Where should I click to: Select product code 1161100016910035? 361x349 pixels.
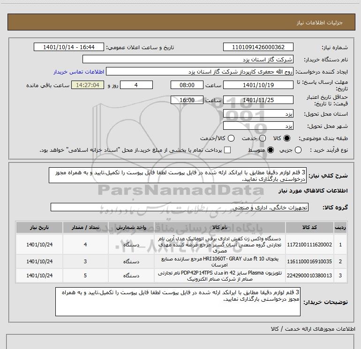pyautogui.click(x=309, y=261)
